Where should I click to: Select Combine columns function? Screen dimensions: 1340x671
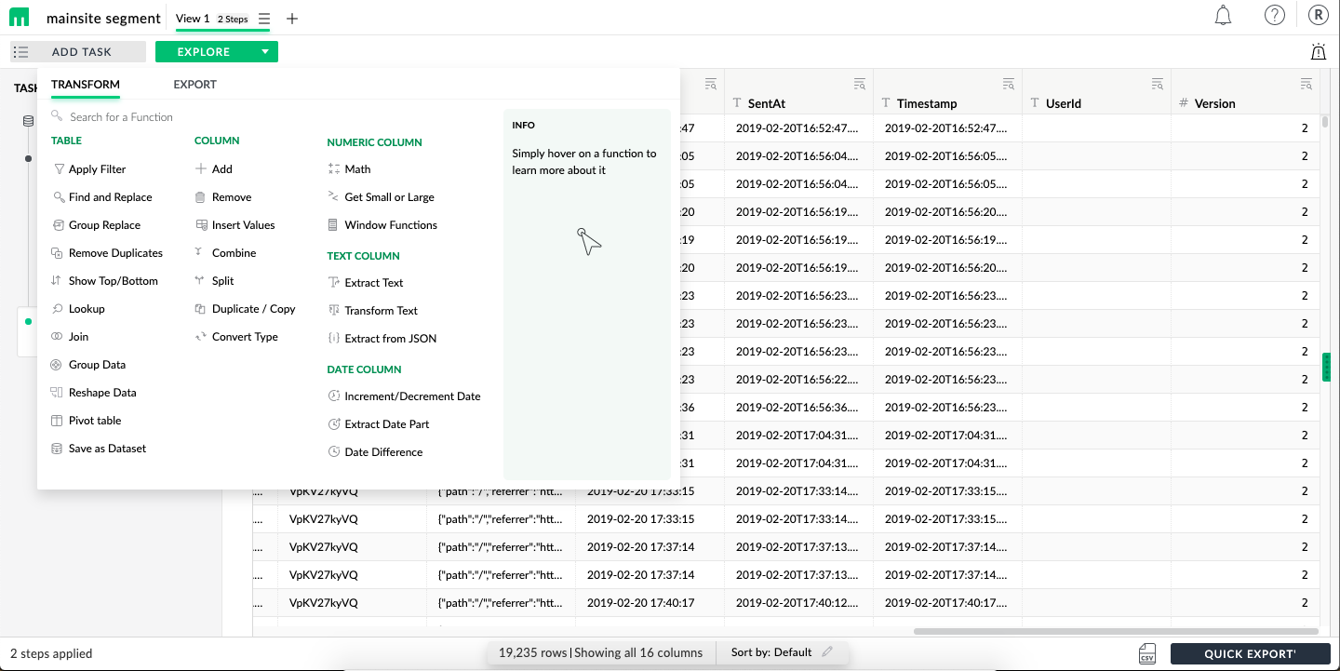[x=226, y=253]
